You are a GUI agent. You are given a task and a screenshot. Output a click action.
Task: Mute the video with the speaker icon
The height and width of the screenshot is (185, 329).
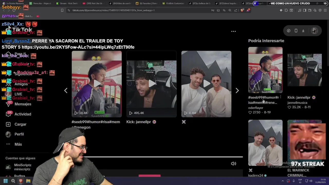[233, 163]
